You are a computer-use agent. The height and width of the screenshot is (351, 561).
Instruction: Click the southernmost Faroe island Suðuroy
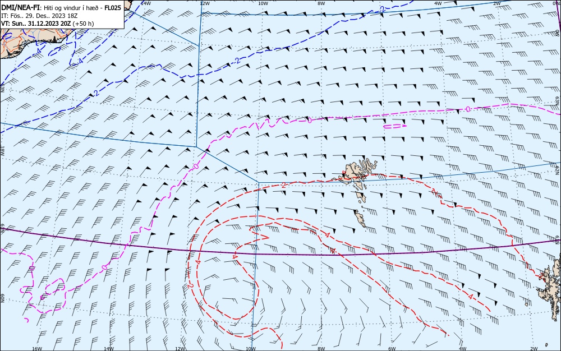click(x=361, y=219)
